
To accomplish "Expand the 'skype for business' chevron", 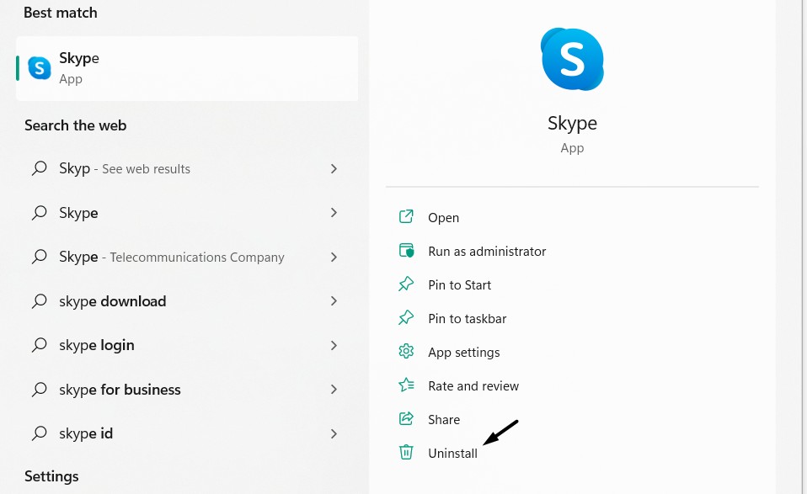I will (x=334, y=390).
